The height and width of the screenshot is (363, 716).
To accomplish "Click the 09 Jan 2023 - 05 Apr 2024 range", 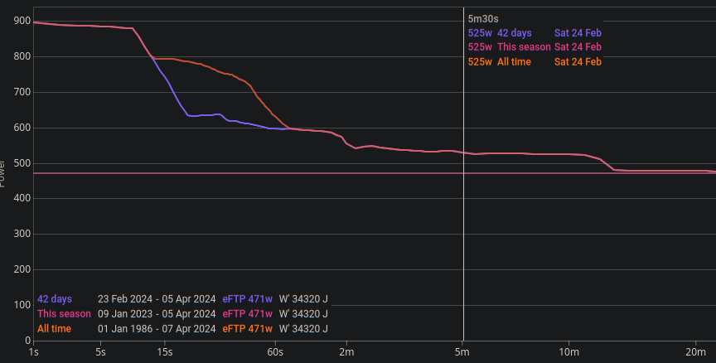I will click(157, 314).
